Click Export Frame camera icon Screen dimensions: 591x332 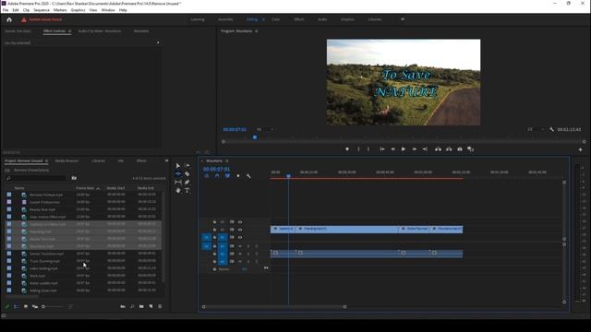tap(460, 149)
